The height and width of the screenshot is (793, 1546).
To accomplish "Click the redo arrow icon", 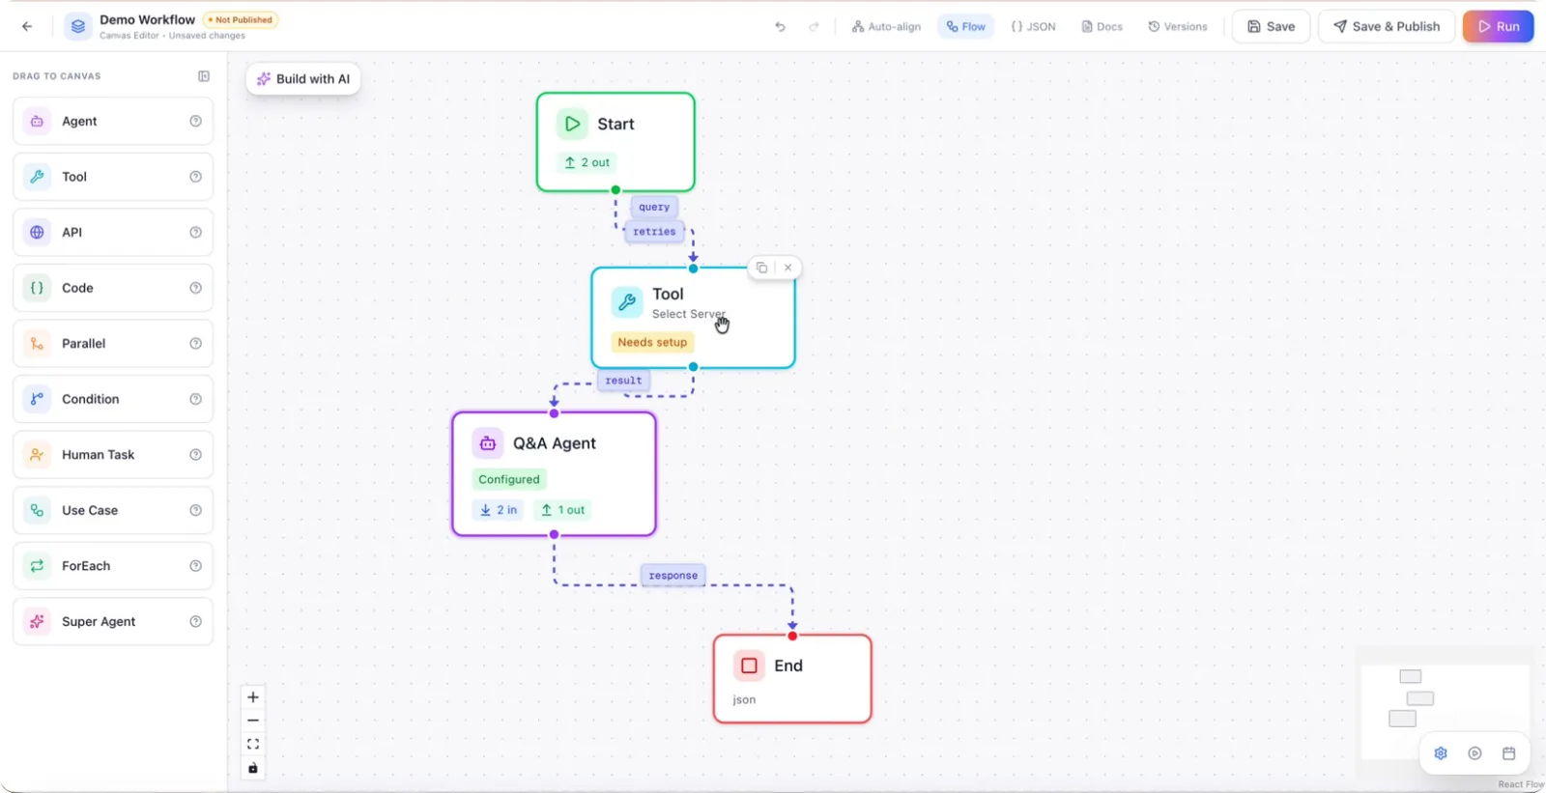I will (x=814, y=27).
